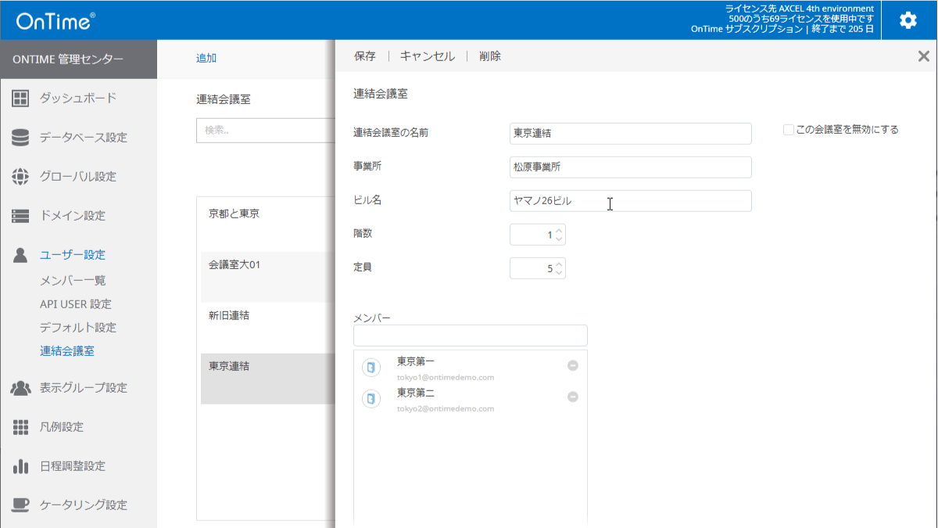Click the display group settings people icon

pos(20,388)
